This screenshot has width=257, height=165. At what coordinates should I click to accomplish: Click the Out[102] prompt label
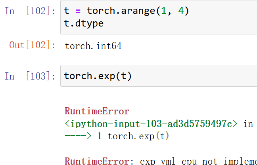coord(32,45)
